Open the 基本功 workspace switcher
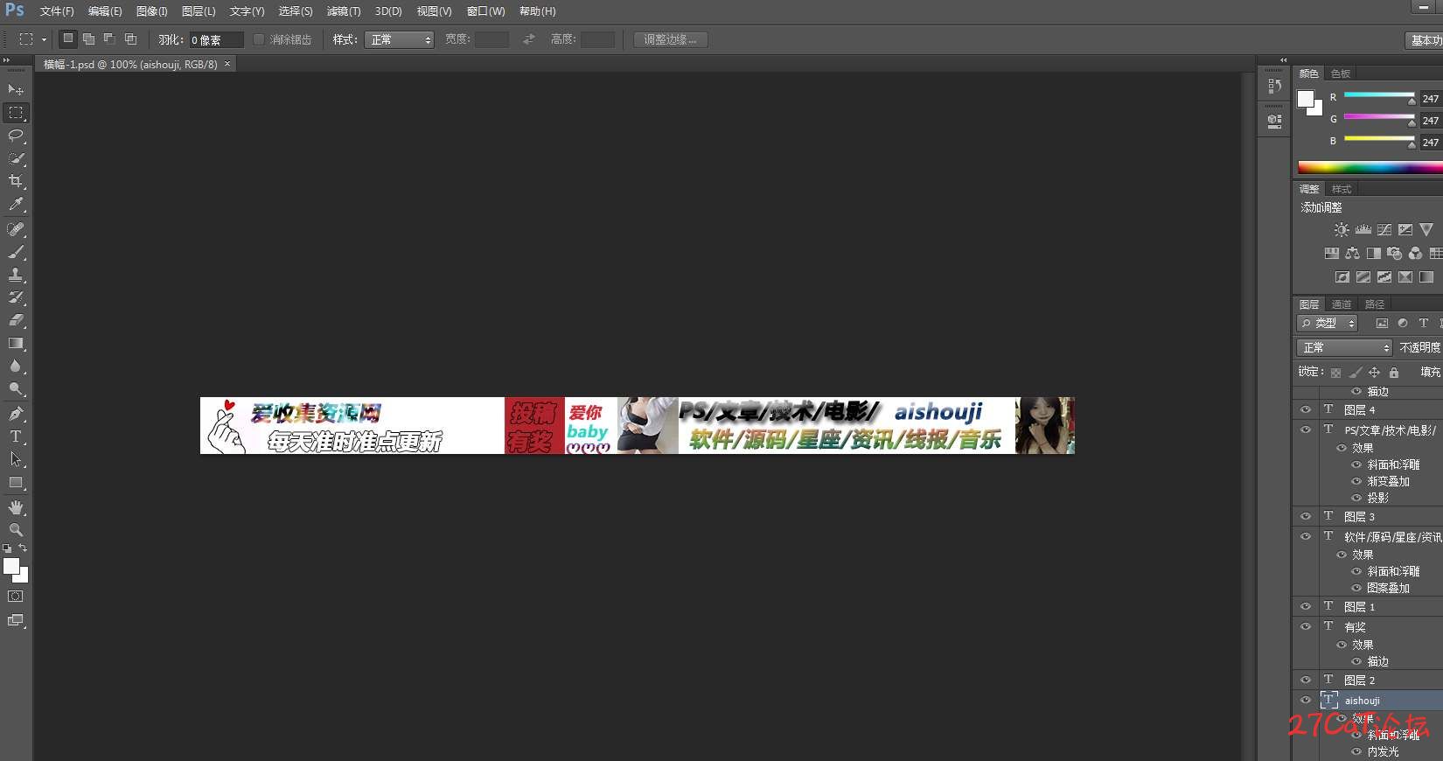This screenshot has height=761, width=1443. (x=1424, y=40)
